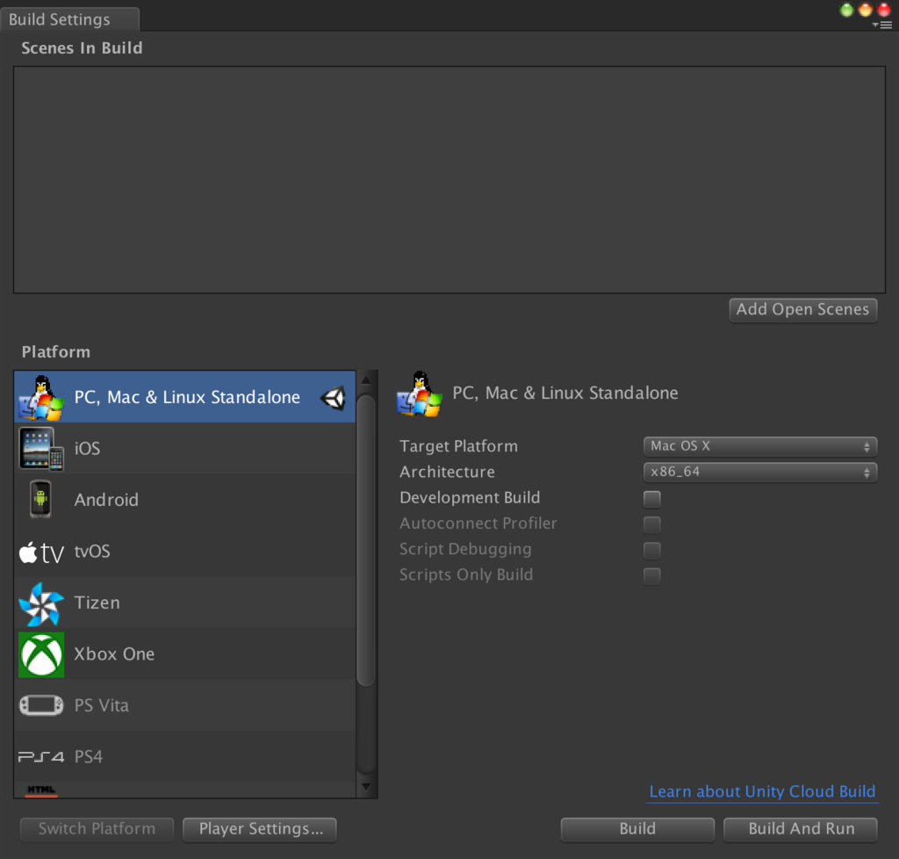The width and height of the screenshot is (899, 859).
Task: Open the Learn about Unity Cloud Build link
Action: pyautogui.click(x=762, y=792)
